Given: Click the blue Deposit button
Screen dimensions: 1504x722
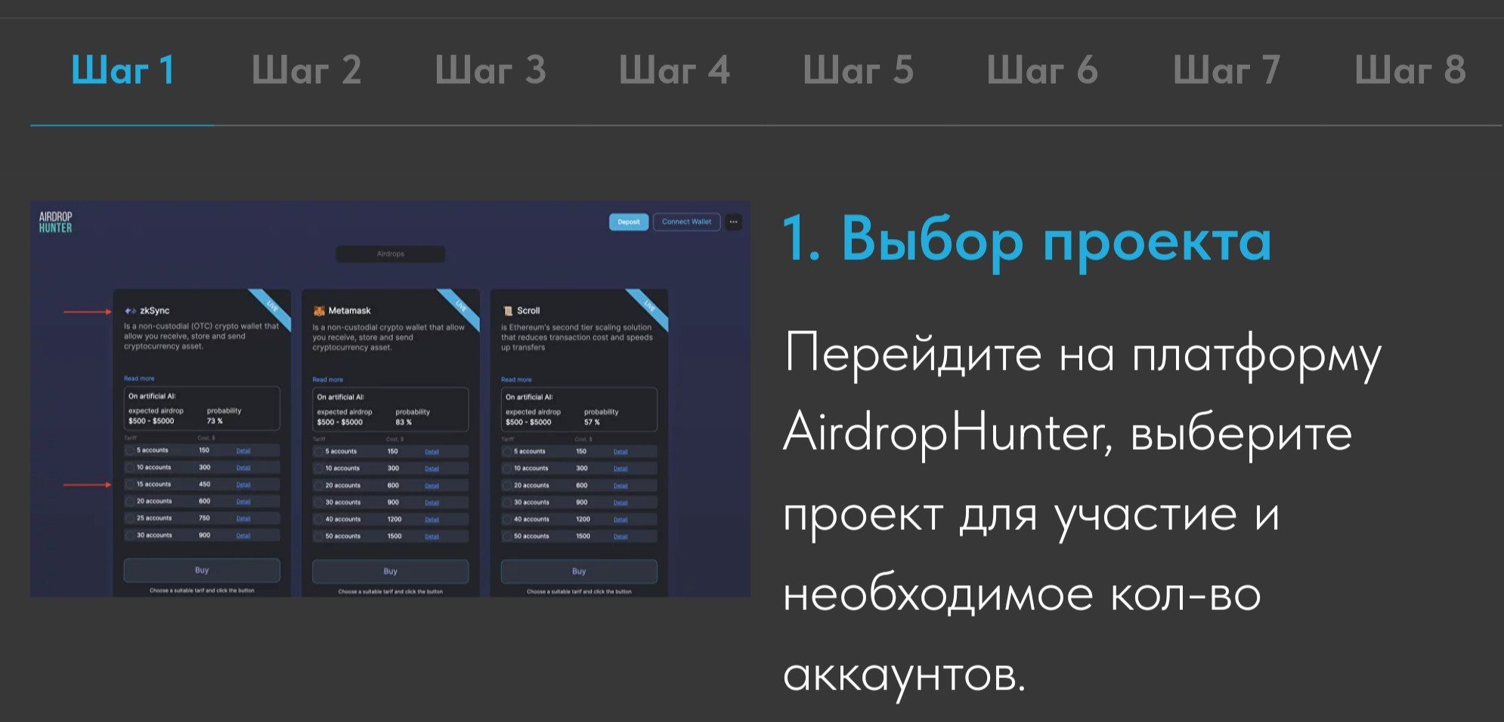Looking at the screenshot, I should click(x=629, y=222).
